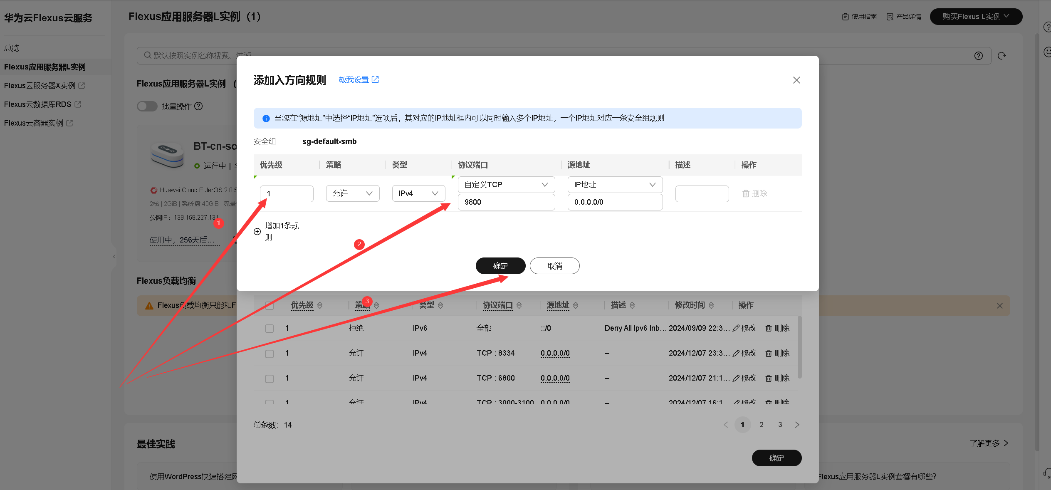Viewport: 1051px width, 490px height.
Task: Click 删除 for the TCP : 8334 rule
Action: coord(777,353)
